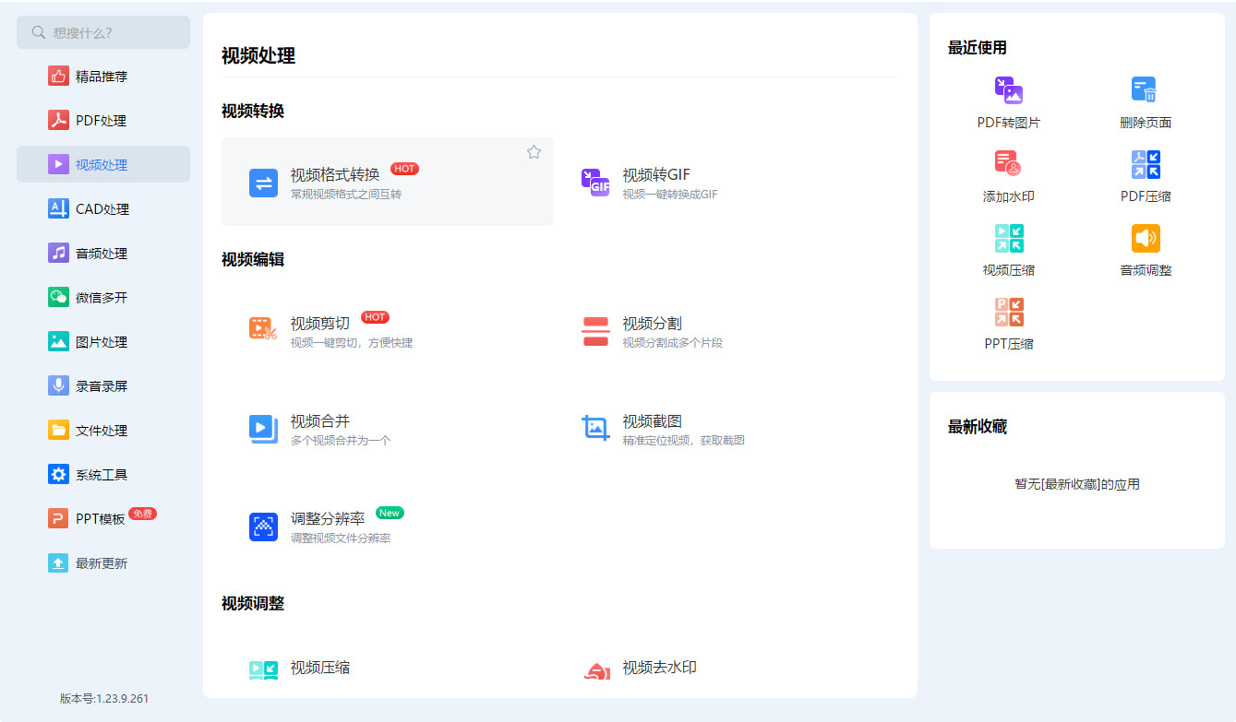The width and height of the screenshot is (1236, 722).
Task: Open 音频调整 speaker icon
Action: click(1146, 238)
